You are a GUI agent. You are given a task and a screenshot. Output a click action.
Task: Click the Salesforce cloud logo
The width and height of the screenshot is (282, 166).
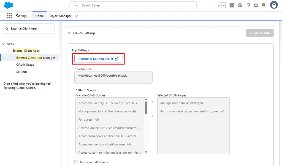point(9,5)
